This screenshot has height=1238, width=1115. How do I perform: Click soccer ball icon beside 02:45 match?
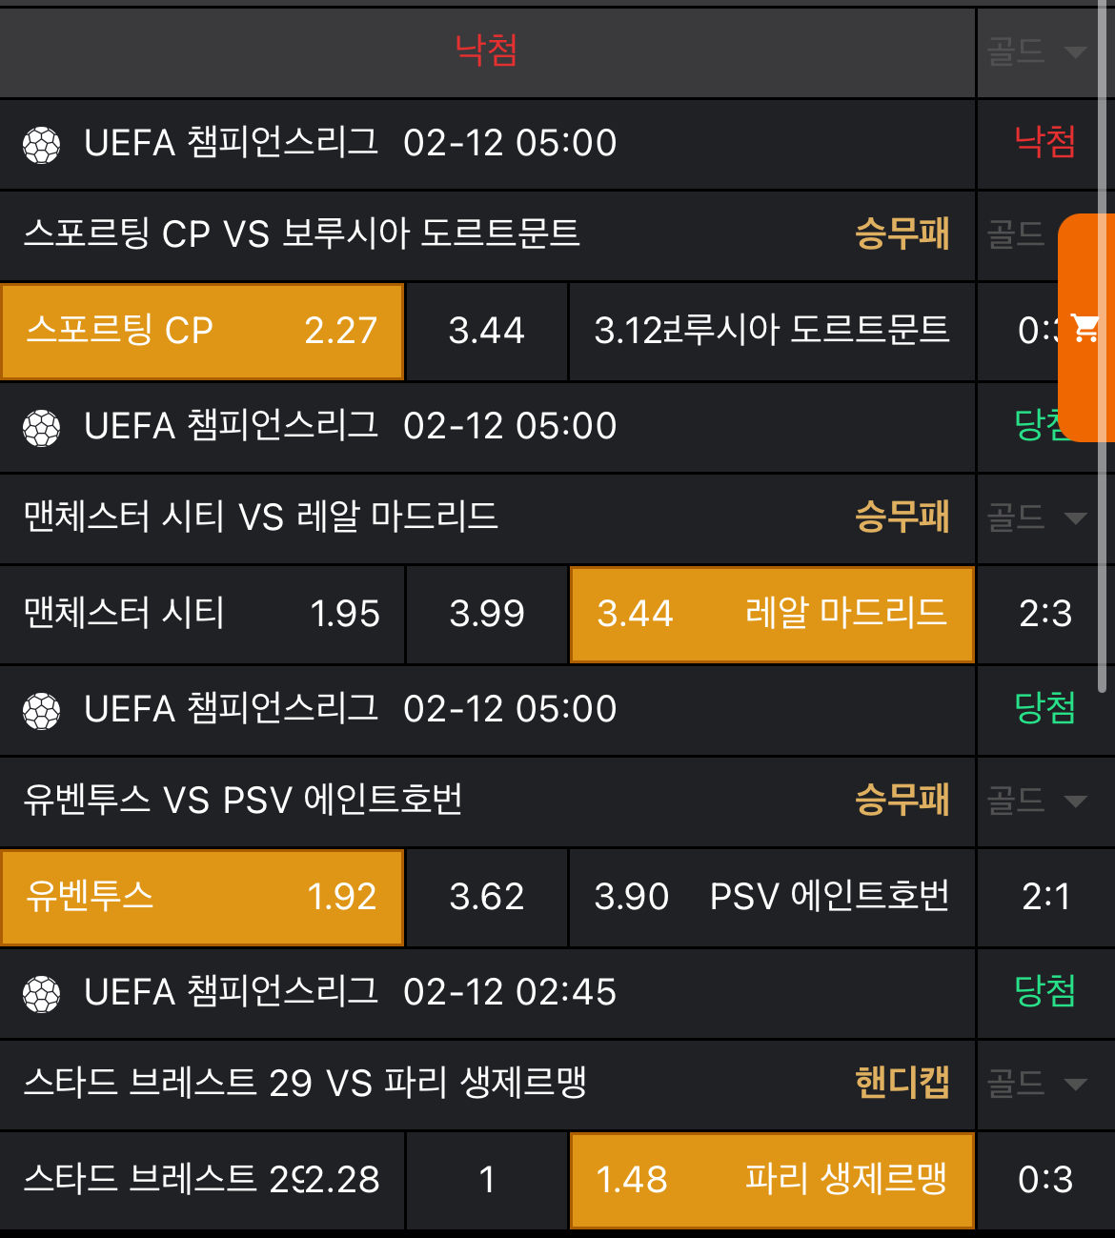pyautogui.click(x=42, y=994)
